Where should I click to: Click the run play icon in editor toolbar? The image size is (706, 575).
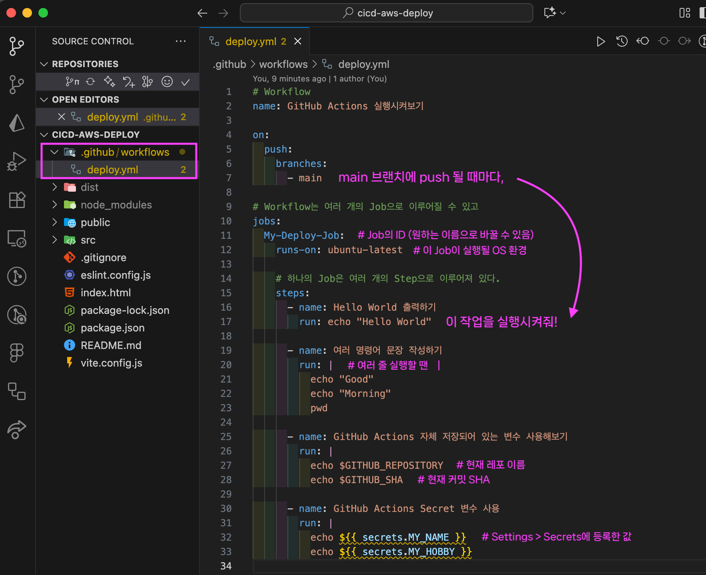(600, 41)
